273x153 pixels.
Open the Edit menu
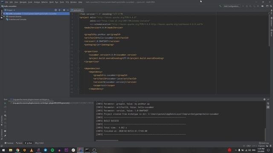coord(11,2)
